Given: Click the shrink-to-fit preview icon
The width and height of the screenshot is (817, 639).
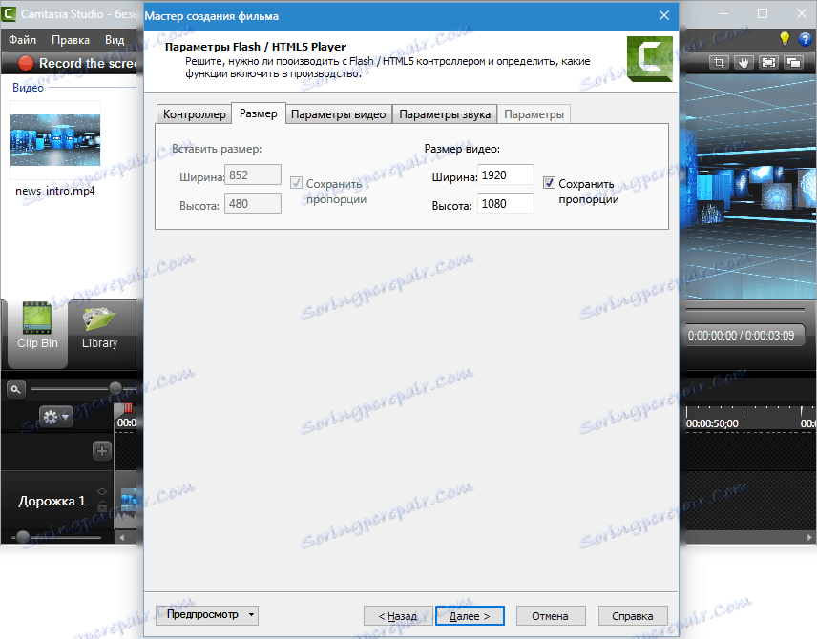Looking at the screenshot, I should click(767, 61).
